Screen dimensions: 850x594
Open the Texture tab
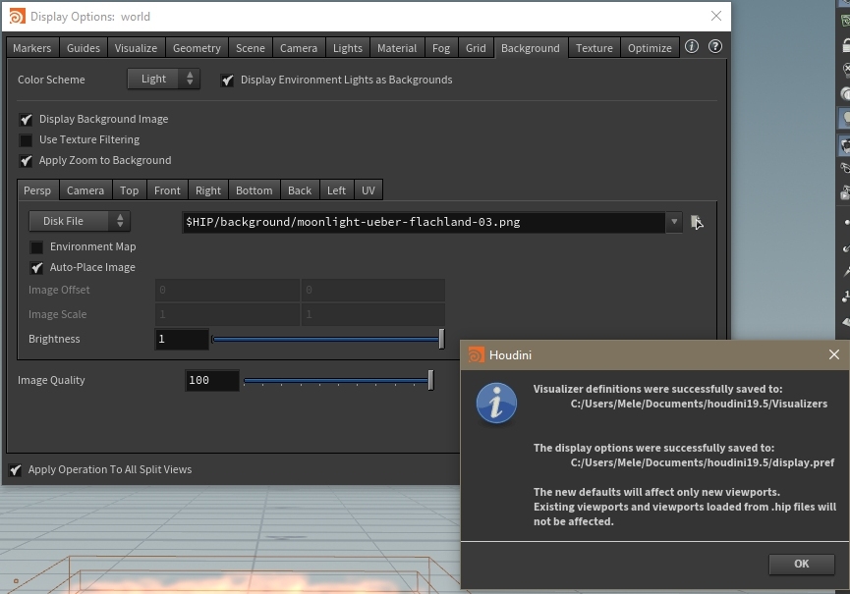(x=595, y=48)
